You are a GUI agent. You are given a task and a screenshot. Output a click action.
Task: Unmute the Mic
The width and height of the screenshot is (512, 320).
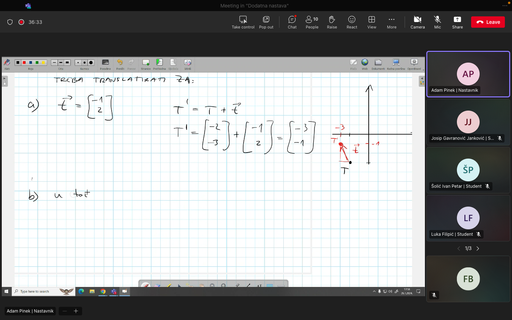tap(438, 22)
